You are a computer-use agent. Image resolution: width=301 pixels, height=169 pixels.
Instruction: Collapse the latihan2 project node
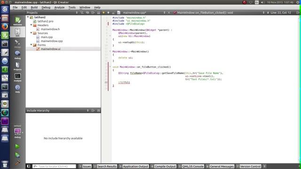[28, 17]
